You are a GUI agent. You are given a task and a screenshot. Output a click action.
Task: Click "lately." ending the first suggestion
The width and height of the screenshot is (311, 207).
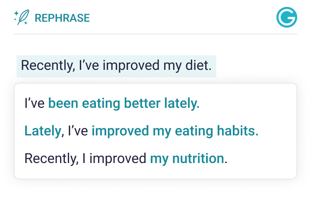point(182,103)
